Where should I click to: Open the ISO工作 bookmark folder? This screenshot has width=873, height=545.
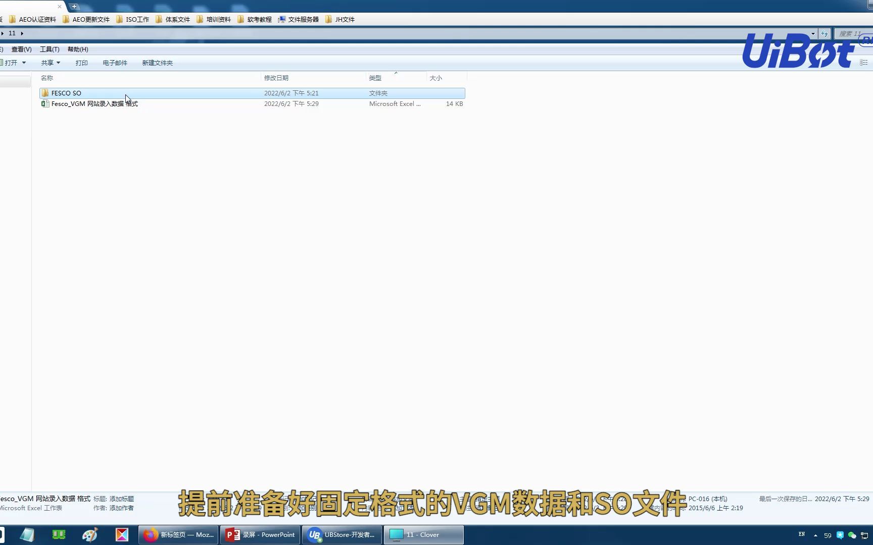[132, 19]
